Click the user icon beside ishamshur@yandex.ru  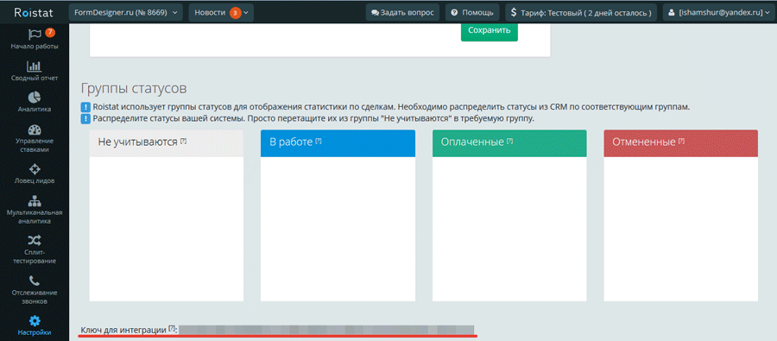672,12
